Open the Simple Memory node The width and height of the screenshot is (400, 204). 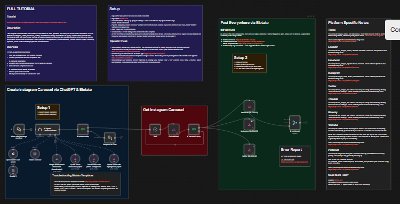click(x=35, y=154)
